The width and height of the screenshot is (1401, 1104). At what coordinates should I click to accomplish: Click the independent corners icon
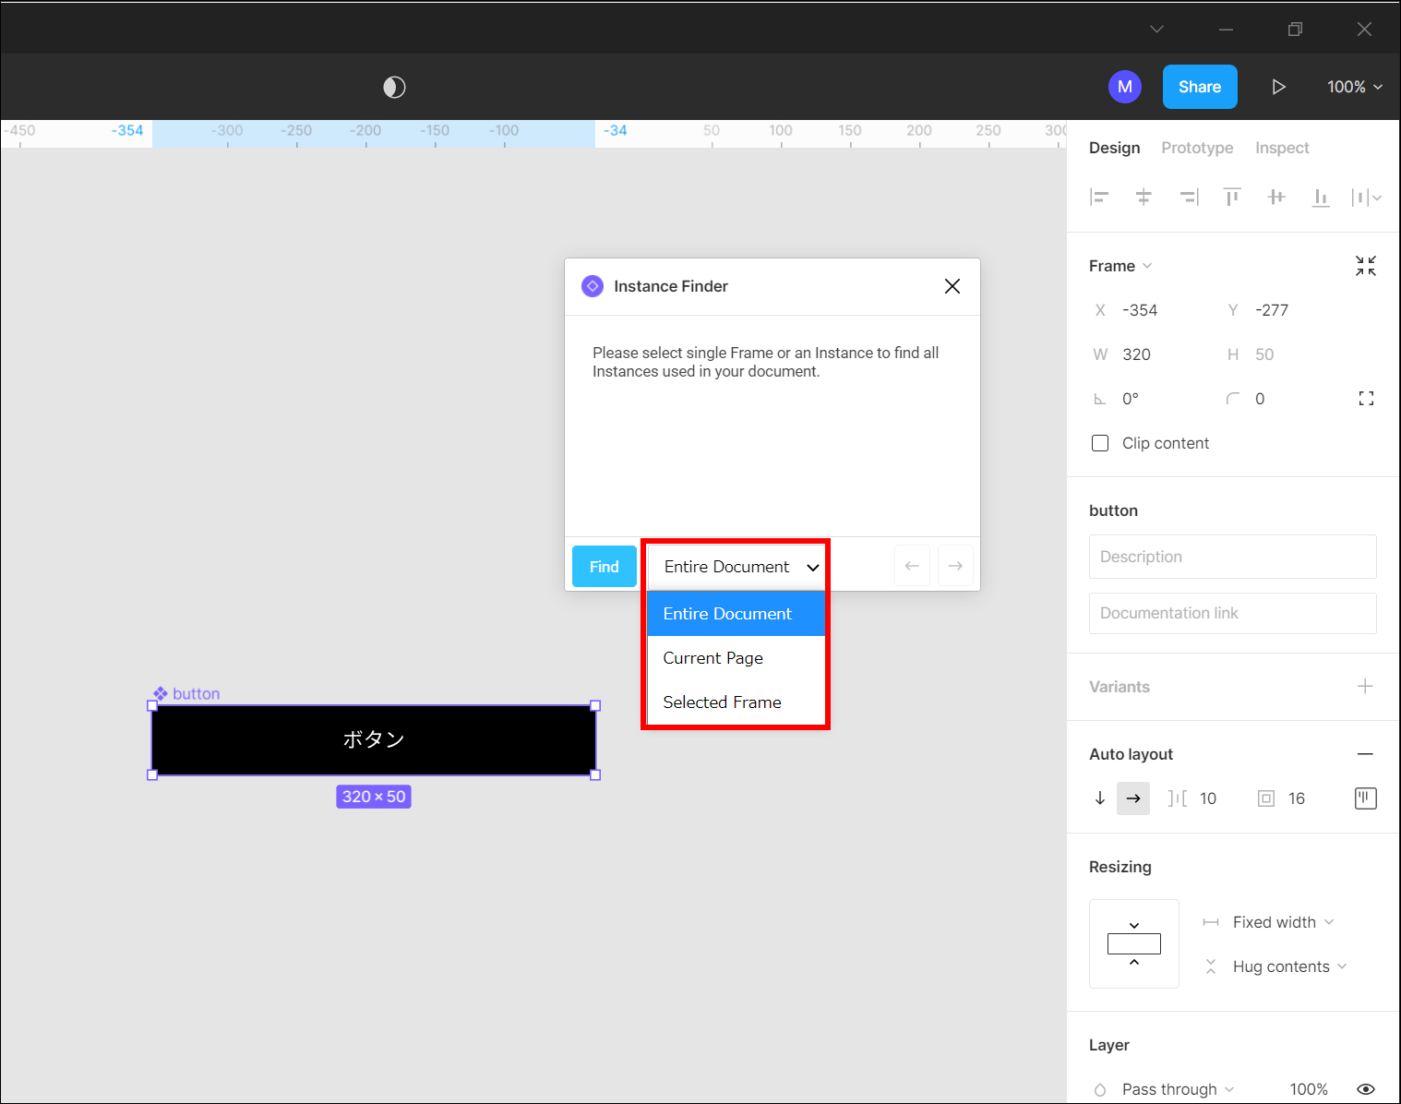pyautogui.click(x=1366, y=399)
